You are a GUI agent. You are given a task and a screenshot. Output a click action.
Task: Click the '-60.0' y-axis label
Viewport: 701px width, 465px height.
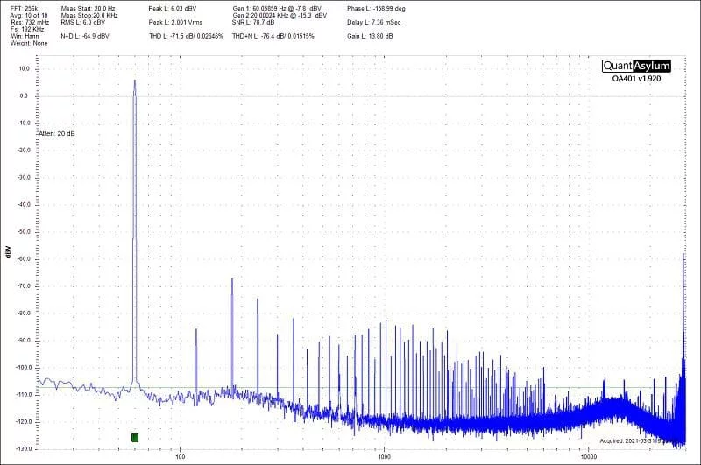click(x=23, y=259)
